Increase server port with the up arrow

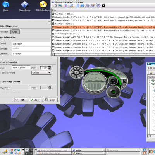49,67
